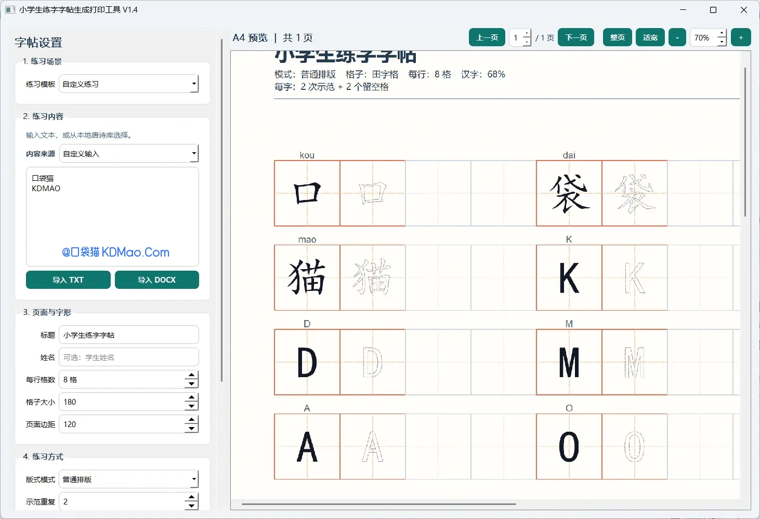
Task: Click the "A4 预览" label text
Action: click(250, 37)
